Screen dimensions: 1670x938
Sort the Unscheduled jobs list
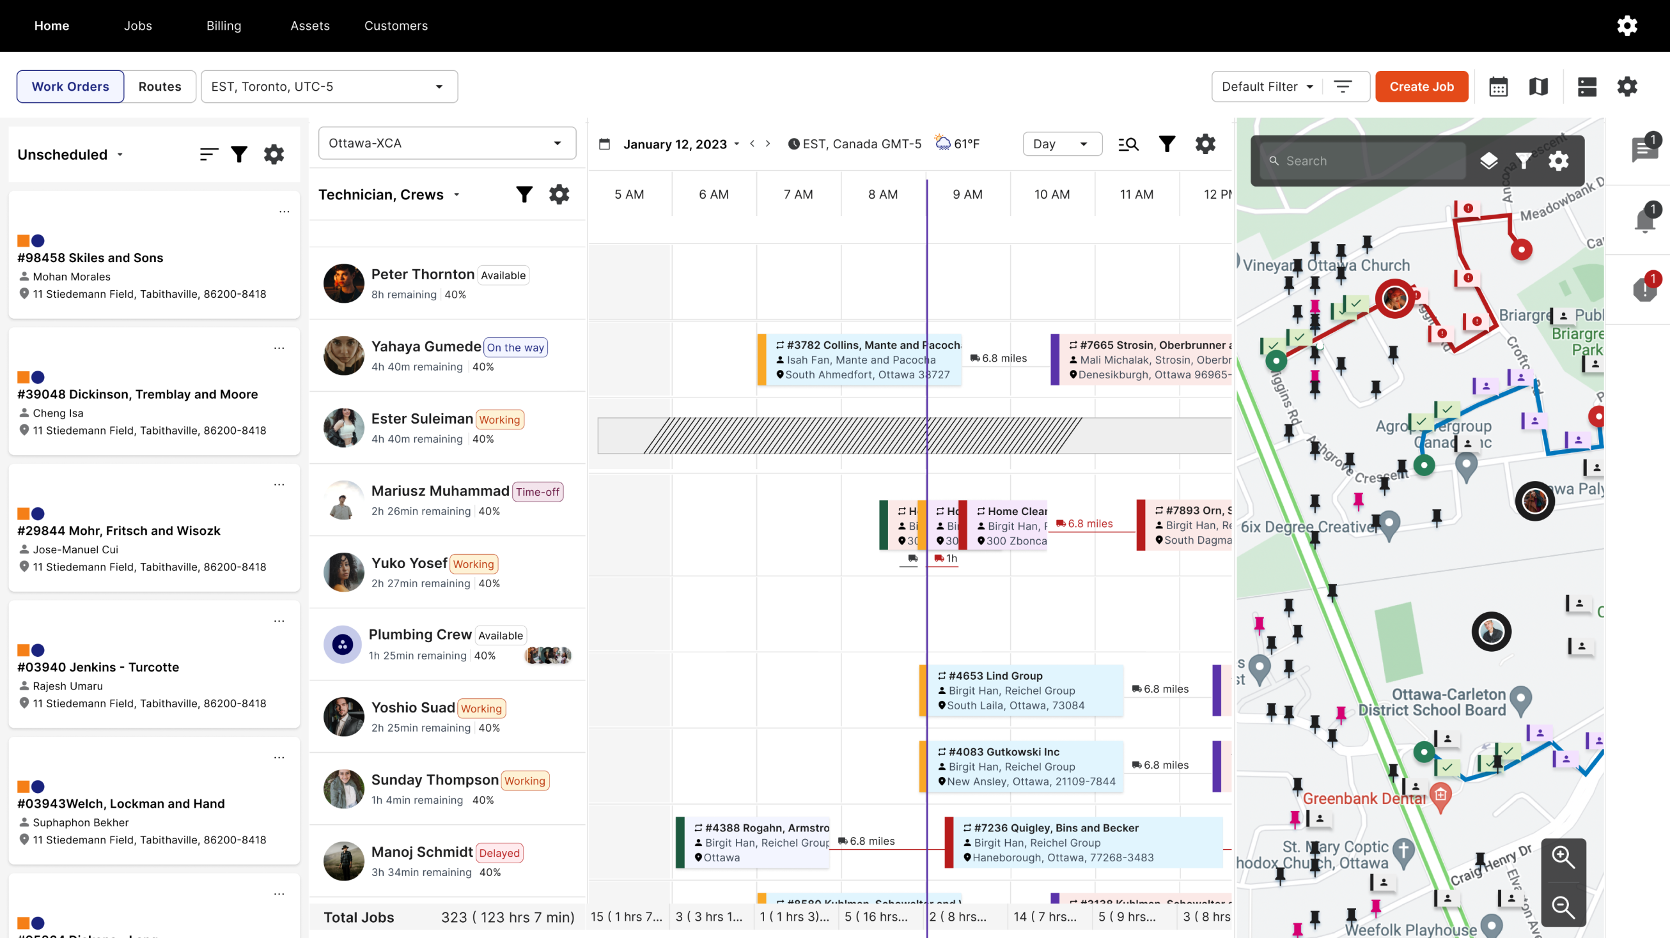208,154
